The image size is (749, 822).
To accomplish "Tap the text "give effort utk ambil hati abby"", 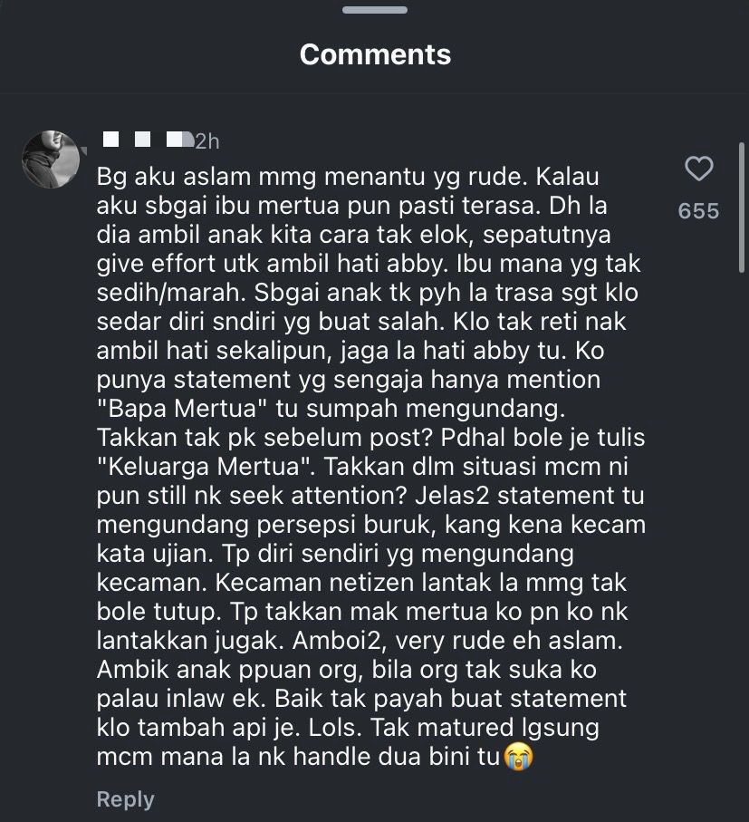I will click(273, 264).
